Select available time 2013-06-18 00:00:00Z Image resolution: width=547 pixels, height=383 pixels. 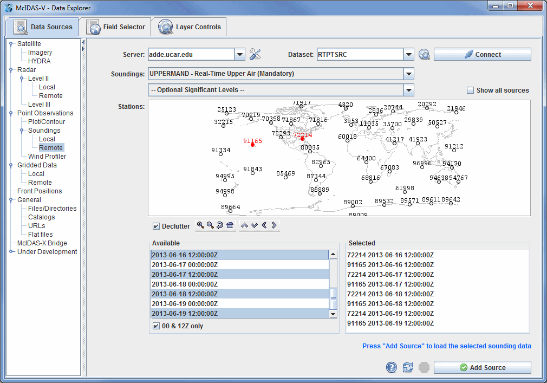240,284
